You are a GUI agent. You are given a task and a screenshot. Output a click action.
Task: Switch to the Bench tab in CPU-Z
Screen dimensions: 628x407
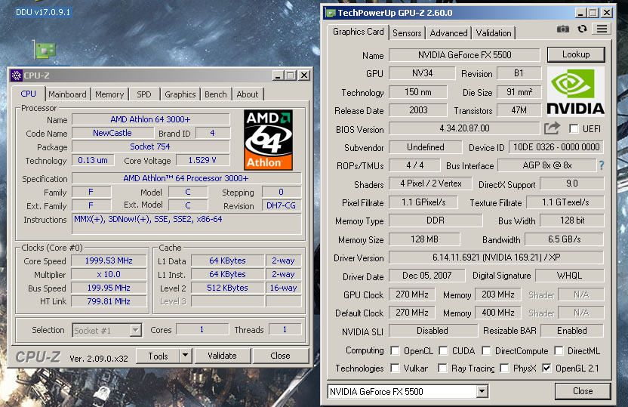coord(215,94)
